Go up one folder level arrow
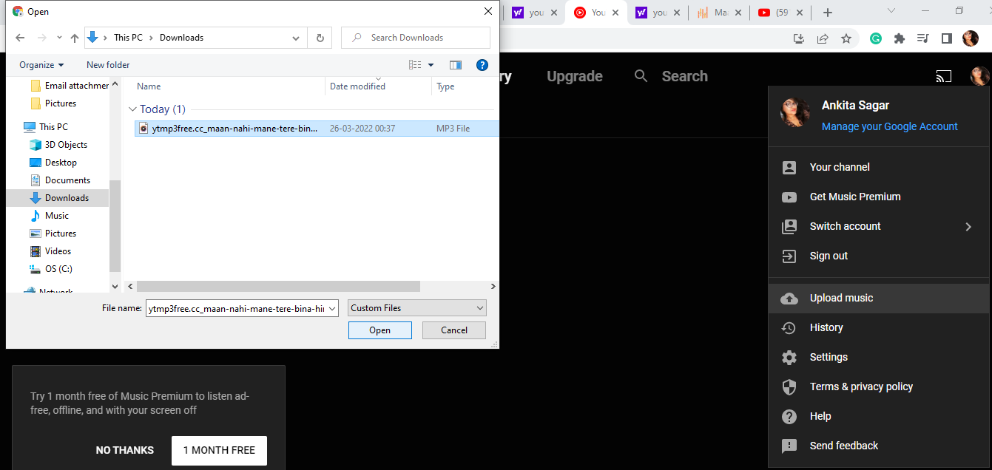This screenshot has width=992, height=470. [x=74, y=38]
